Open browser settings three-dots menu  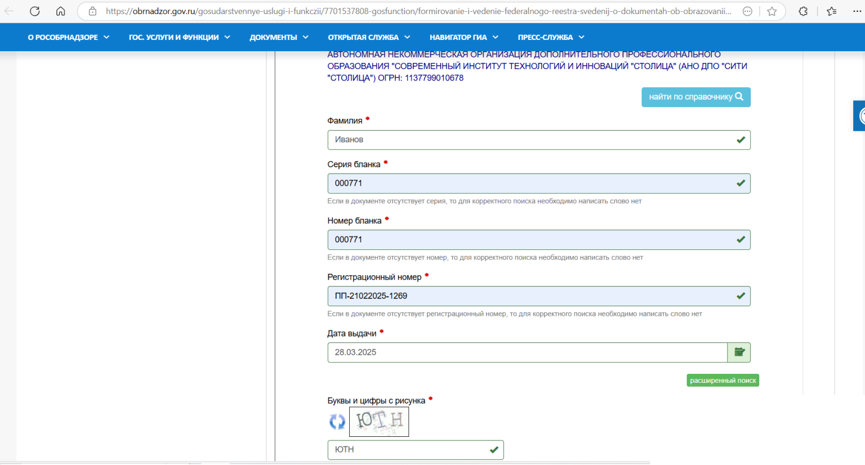click(857, 11)
